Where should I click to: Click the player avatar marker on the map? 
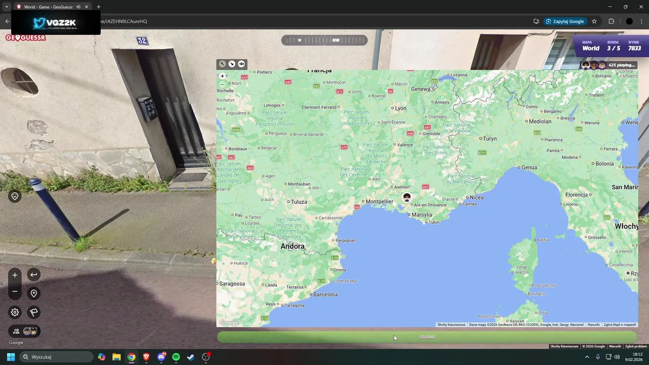407,197
